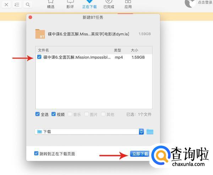Toggle the 音乐 checkbox

click(x=70, y=114)
